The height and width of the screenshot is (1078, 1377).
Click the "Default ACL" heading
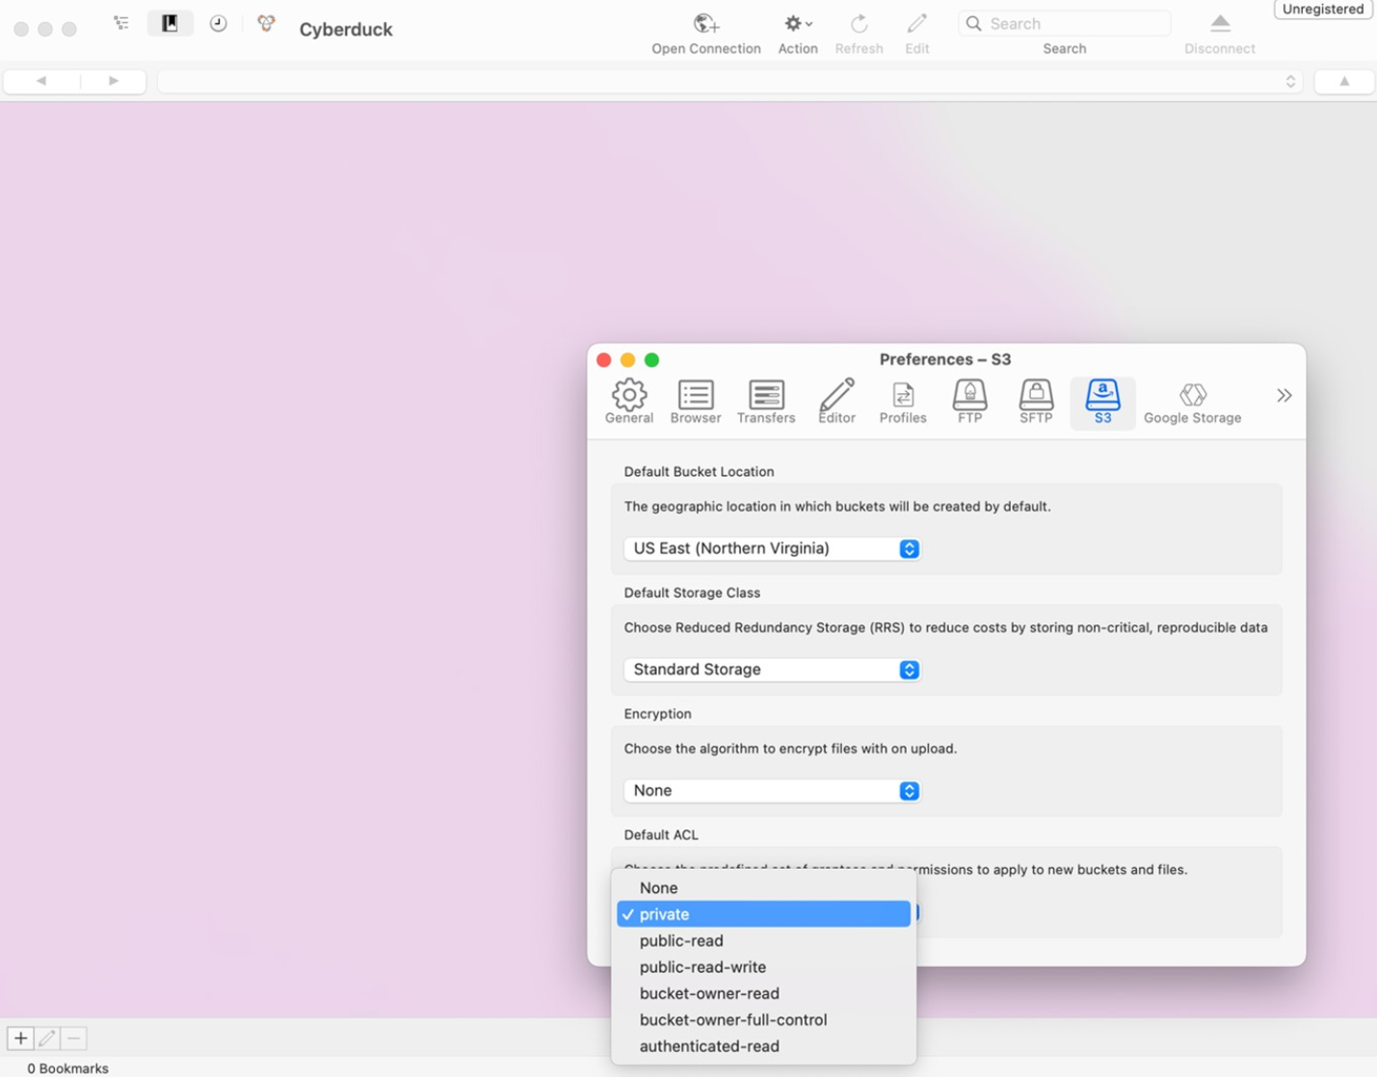point(661,835)
